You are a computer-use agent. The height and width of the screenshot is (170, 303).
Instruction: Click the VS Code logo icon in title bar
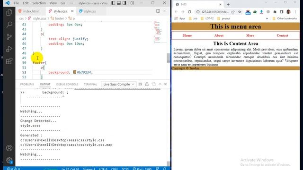pos(8,3)
